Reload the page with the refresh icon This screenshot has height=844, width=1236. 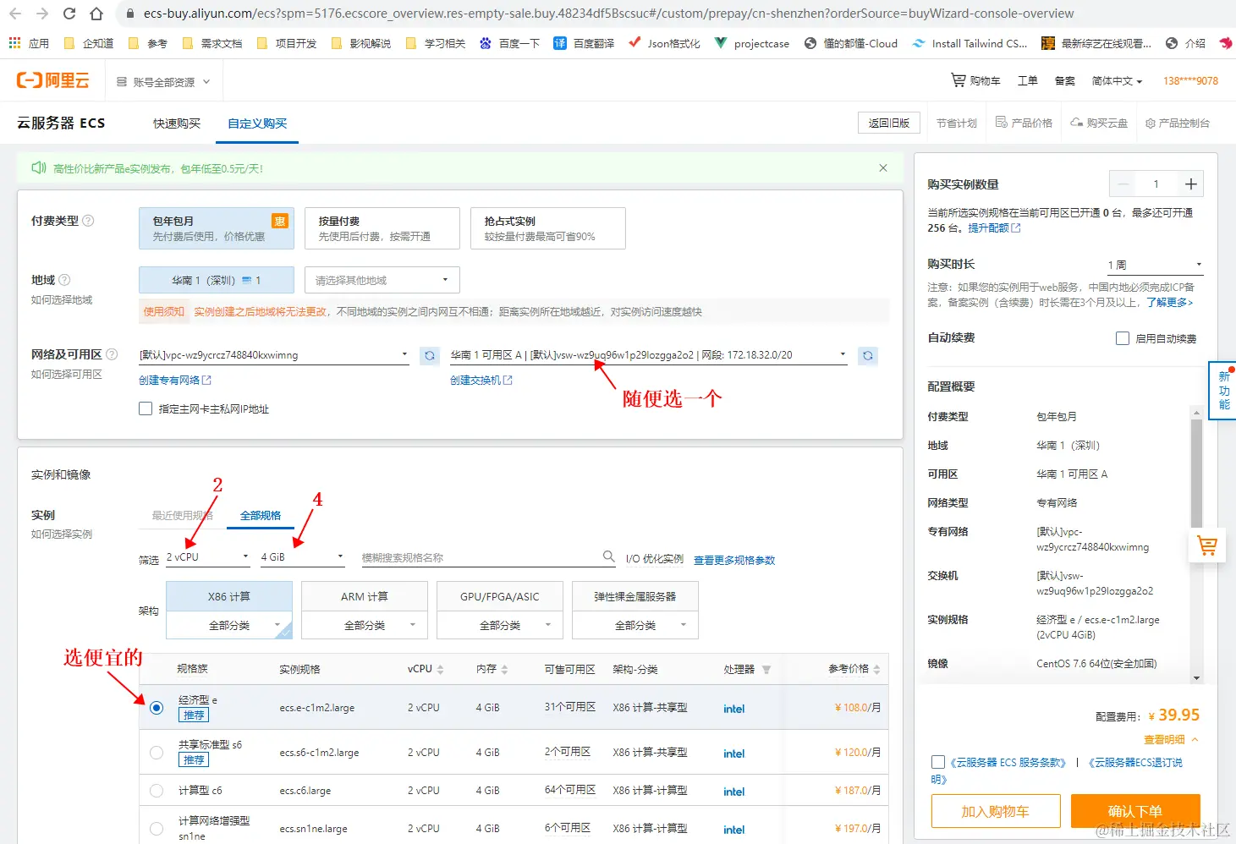click(x=69, y=14)
